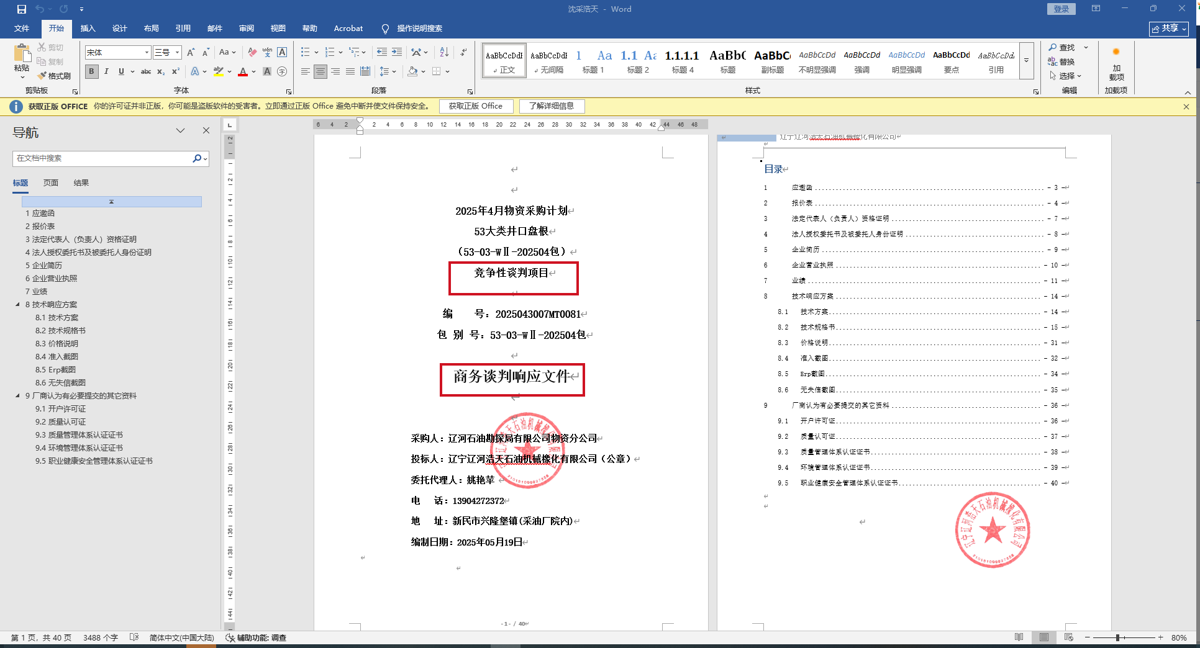Apply character border with boxed A icon
Viewport: 1200px width, 648px height.
point(282,53)
